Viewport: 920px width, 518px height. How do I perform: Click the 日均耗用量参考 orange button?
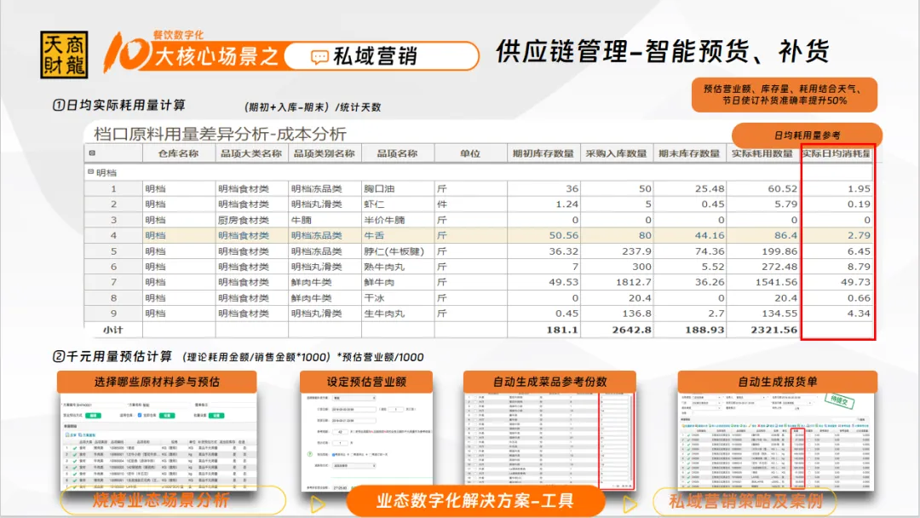[x=806, y=135]
